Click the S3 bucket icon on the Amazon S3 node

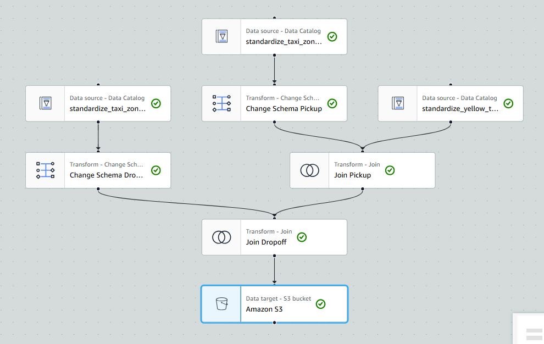[221, 304]
